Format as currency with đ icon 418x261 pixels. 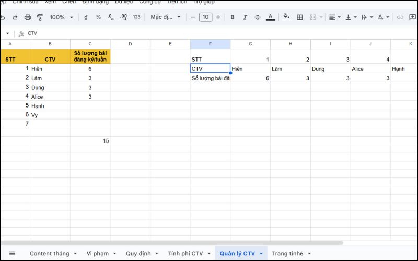(x=86, y=17)
